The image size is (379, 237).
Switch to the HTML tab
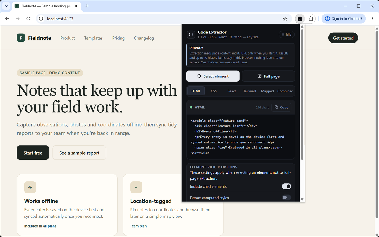coord(196,91)
